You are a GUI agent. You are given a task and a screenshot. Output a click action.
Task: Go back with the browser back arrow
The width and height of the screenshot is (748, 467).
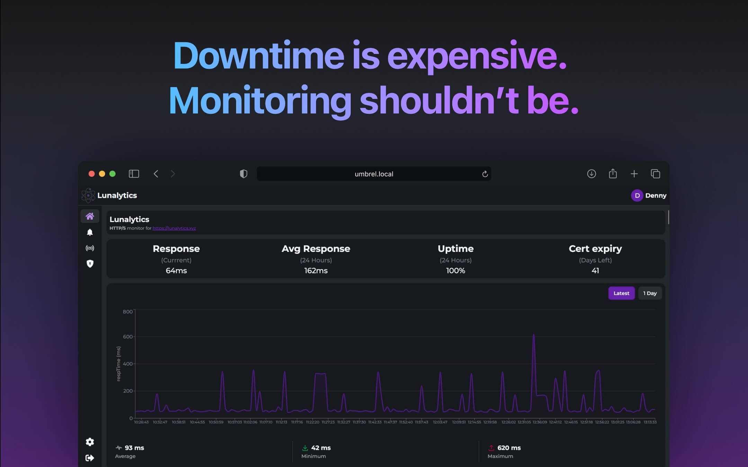pyautogui.click(x=156, y=174)
